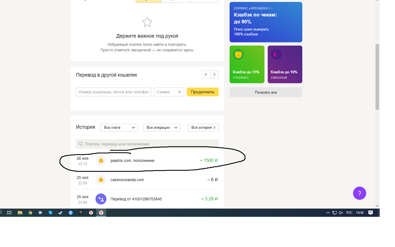Click the history search field

point(147,144)
